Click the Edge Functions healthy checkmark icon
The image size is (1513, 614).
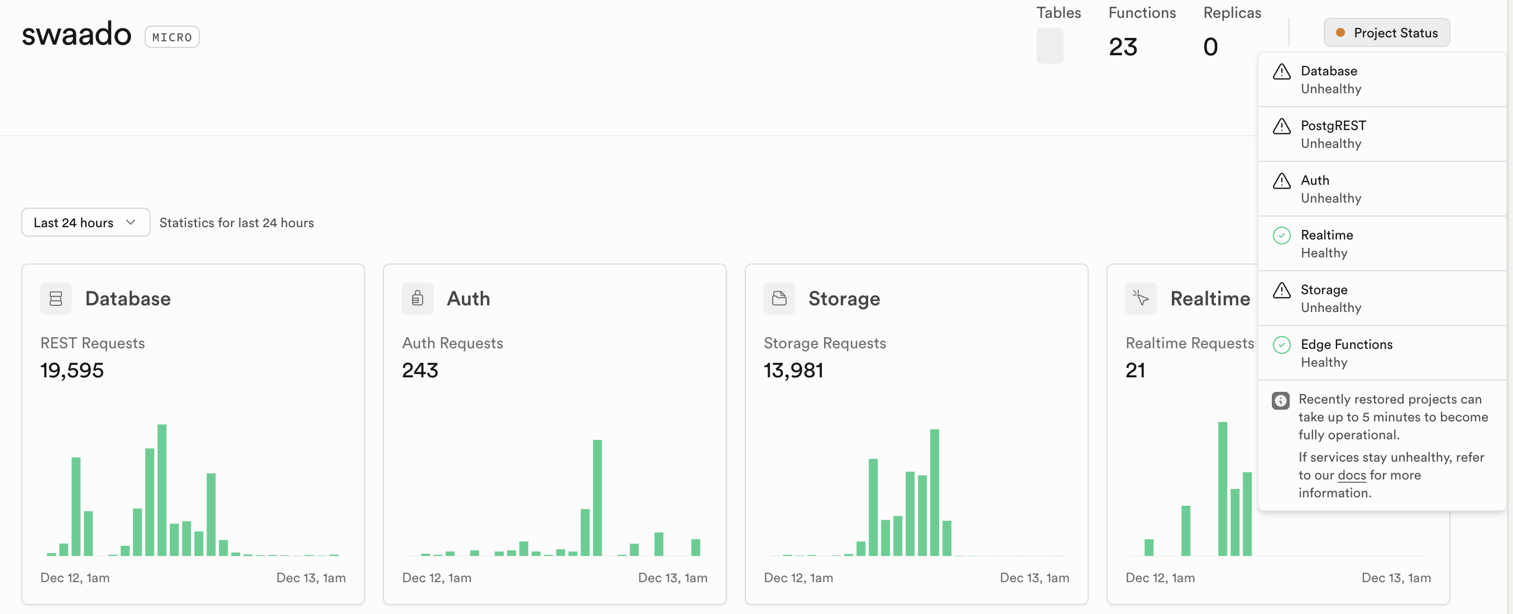pyautogui.click(x=1282, y=344)
